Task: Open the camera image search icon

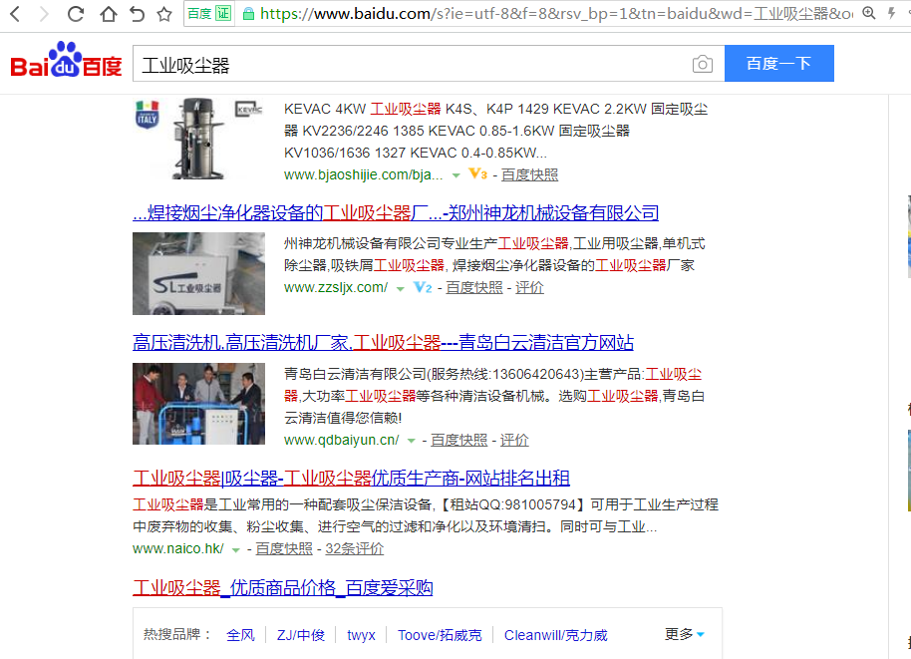Action: point(703,65)
